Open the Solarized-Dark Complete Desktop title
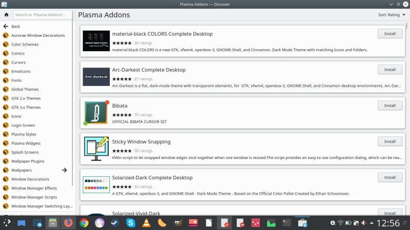The image size is (410, 230). tap(152, 177)
